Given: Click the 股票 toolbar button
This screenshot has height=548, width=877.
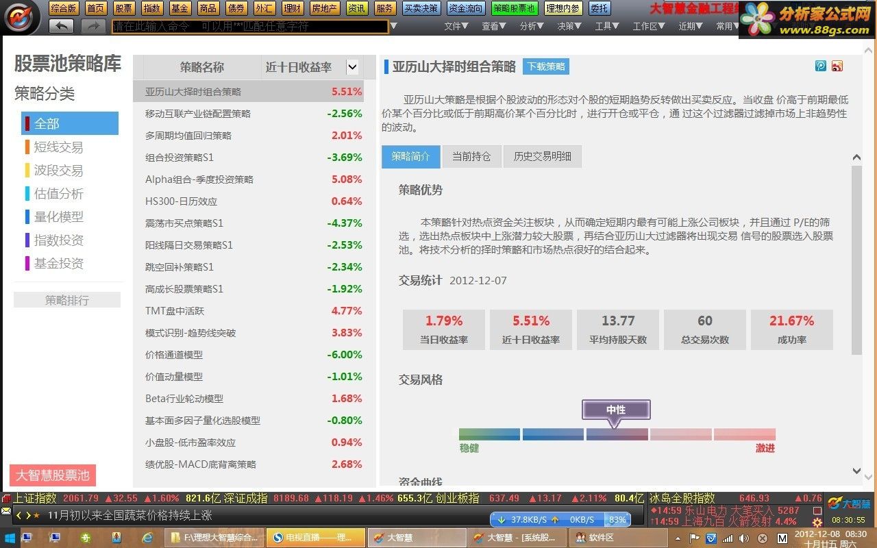Looking at the screenshot, I should tap(124, 8).
